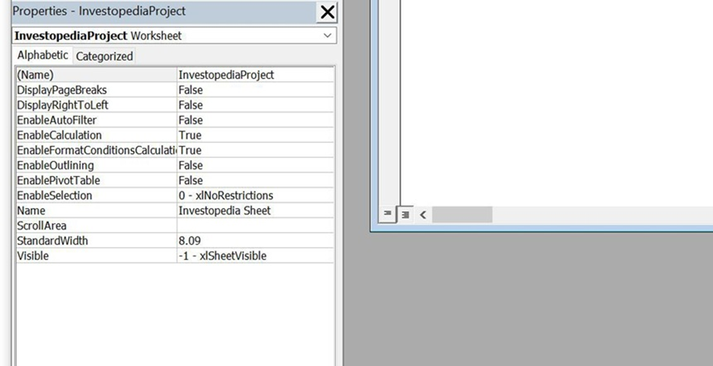Click the False value for EnablePivotTable
The image size is (713, 366).
(255, 180)
